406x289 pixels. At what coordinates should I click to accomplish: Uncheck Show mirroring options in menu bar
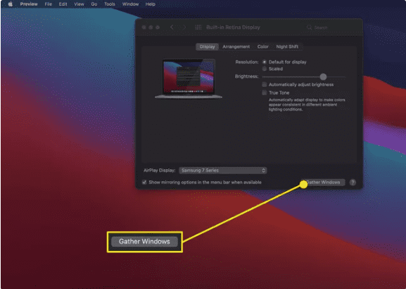144,183
